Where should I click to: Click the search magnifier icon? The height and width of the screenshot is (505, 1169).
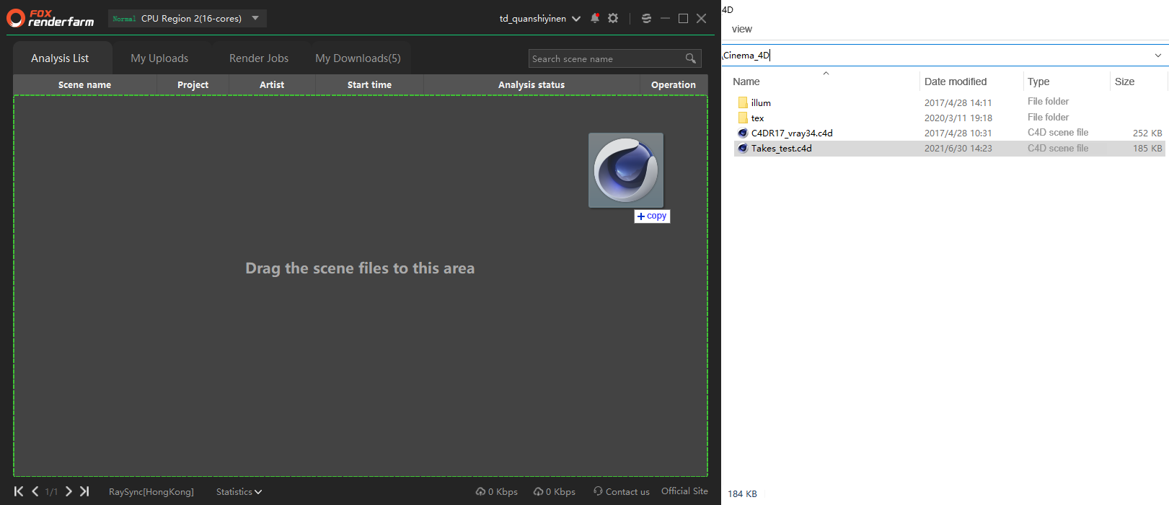(x=691, y=58)
